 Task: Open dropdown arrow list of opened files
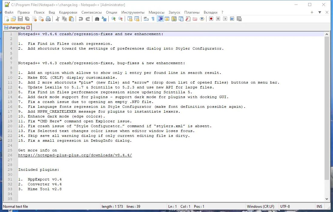320,12
